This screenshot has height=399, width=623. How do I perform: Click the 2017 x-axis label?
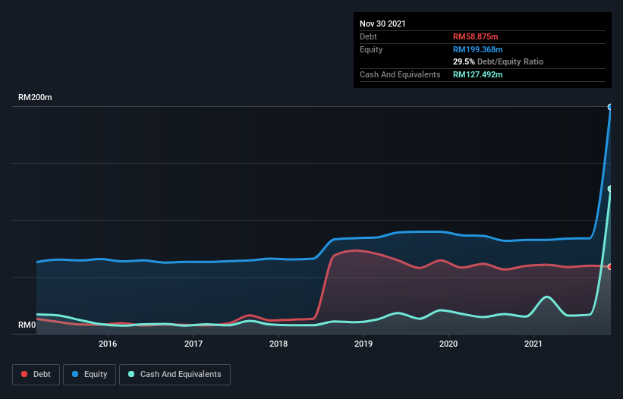[193, 344]
